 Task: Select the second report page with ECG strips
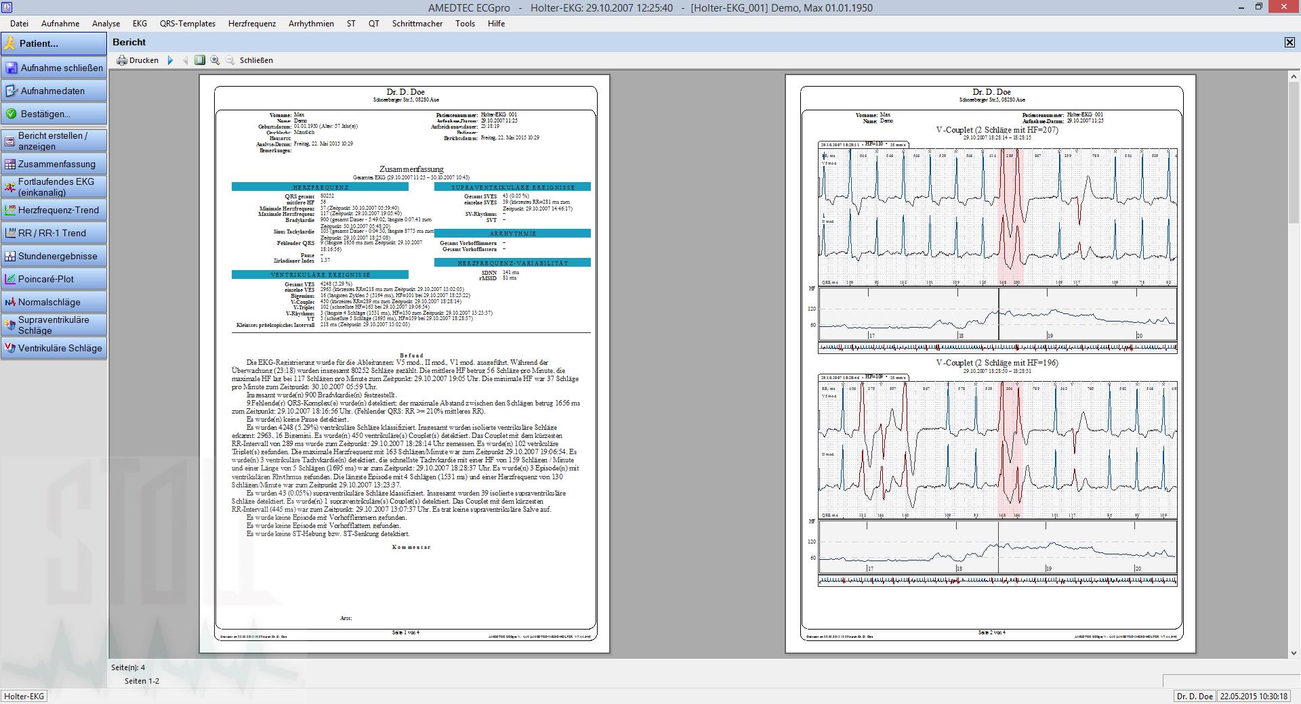[991, 366]
